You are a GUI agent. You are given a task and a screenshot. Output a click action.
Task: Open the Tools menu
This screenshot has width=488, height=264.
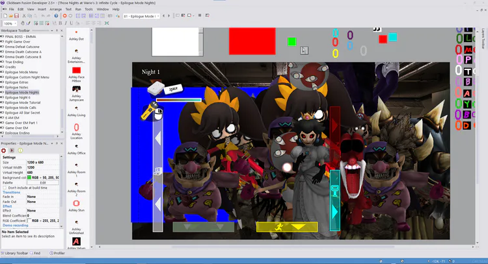[x=89, y=9]
